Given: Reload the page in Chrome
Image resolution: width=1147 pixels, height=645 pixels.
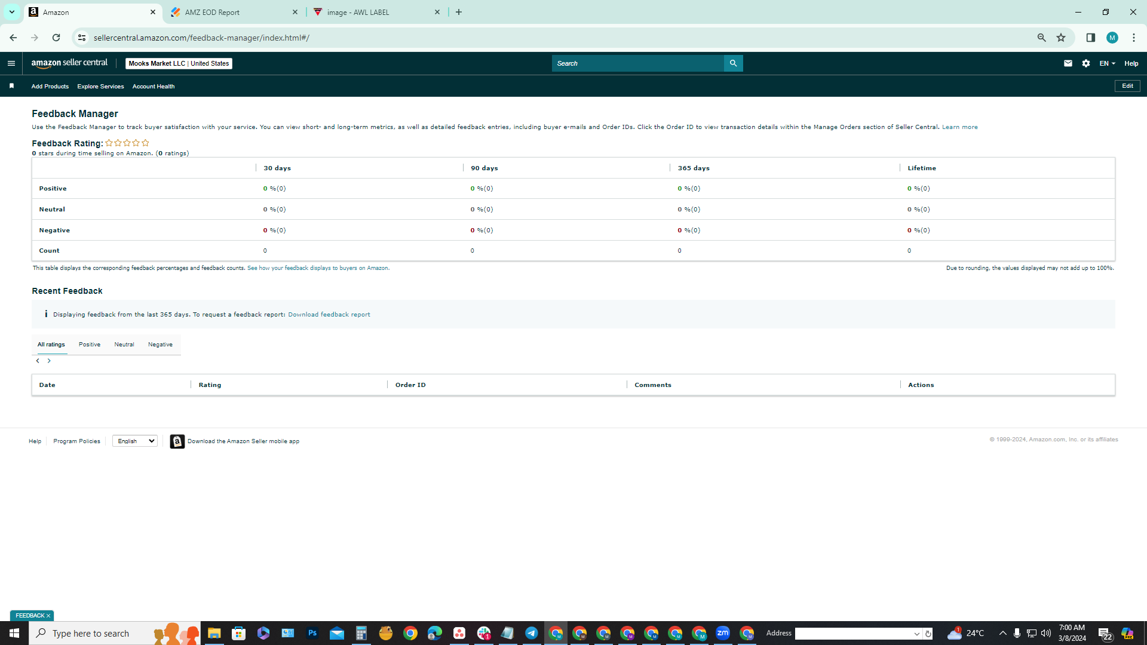Looking at the screenshot, I should [56, 38].
